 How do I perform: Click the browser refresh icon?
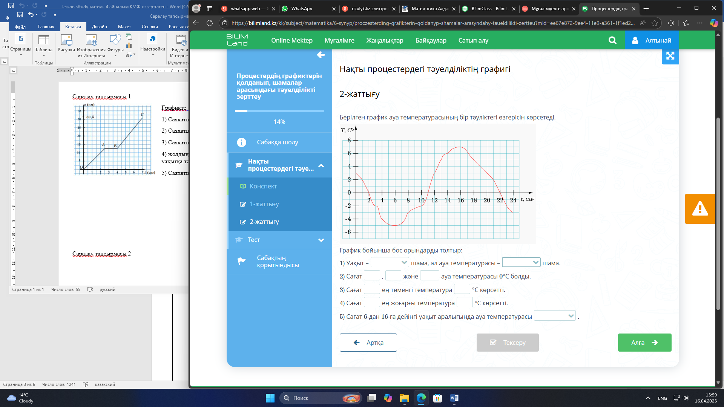pyautogui.click(x=210, y=23)
